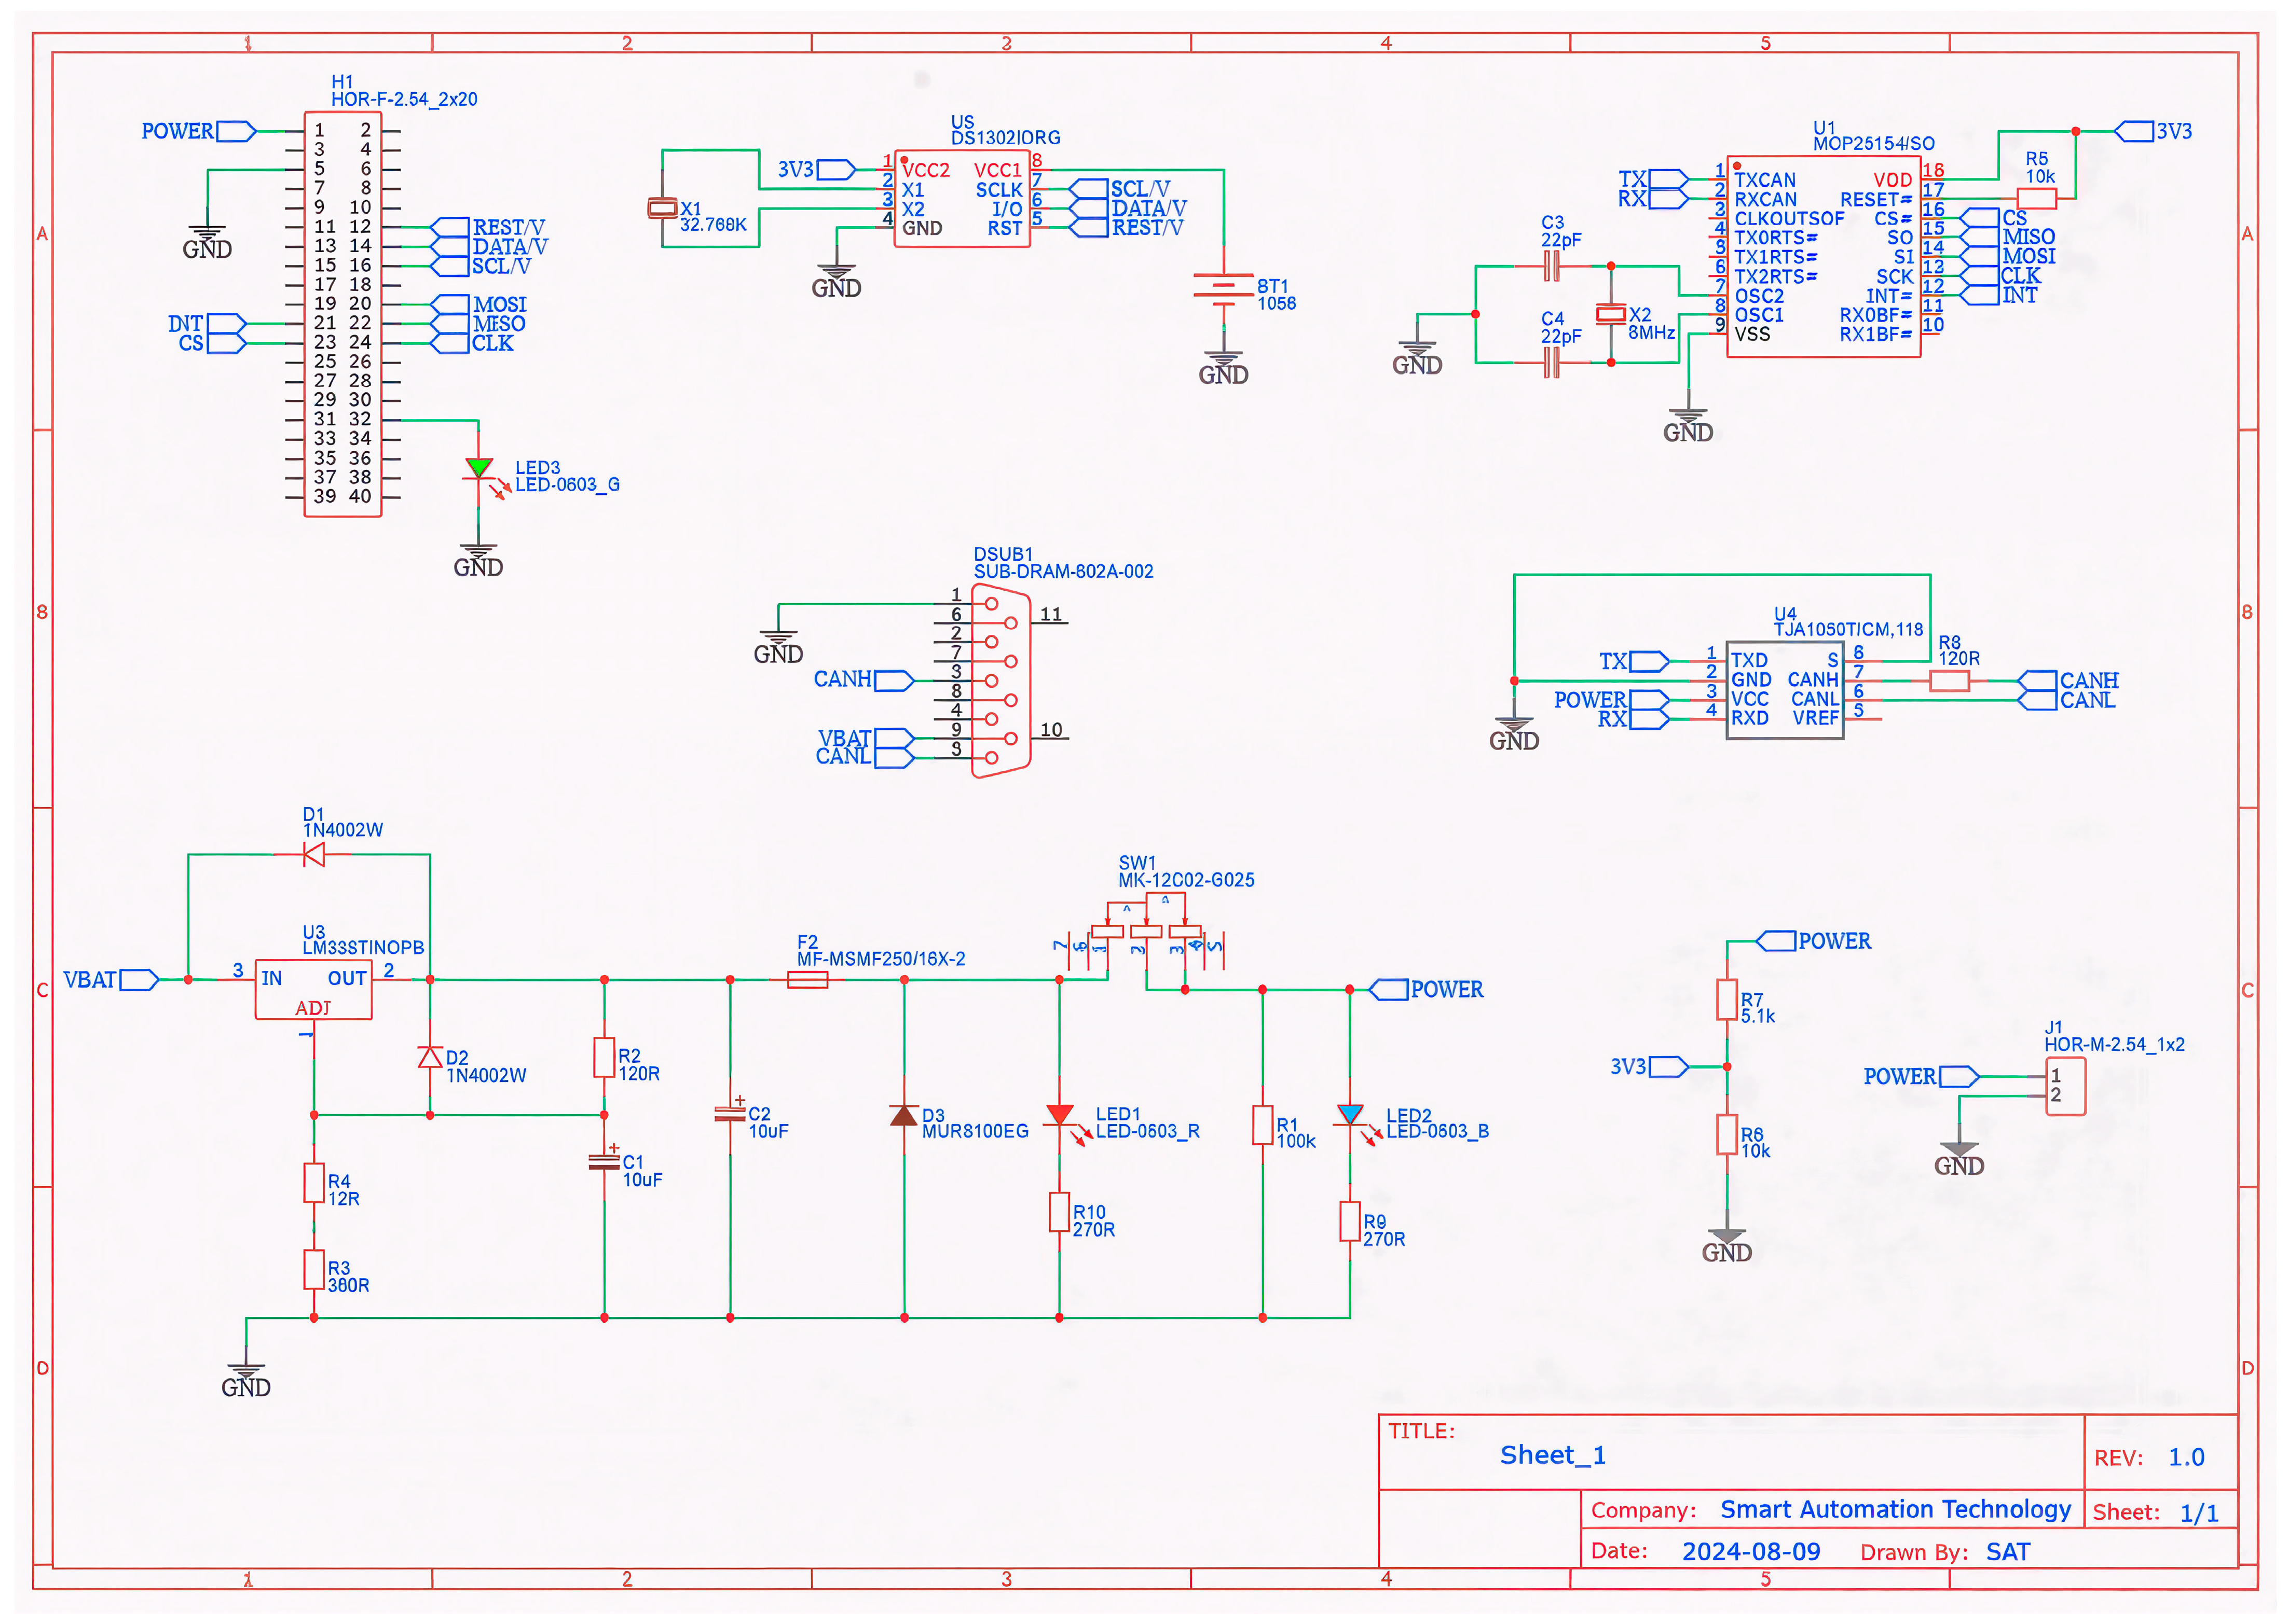Click the X2 8MHz crystal symbol
The width and height of the screenshot is (2289, 1624).
[1610, 314]
